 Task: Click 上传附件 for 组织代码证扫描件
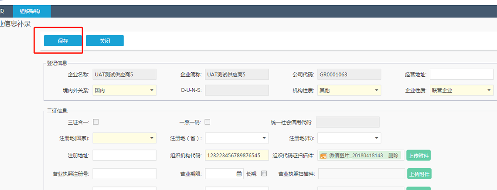coord(419,156)
